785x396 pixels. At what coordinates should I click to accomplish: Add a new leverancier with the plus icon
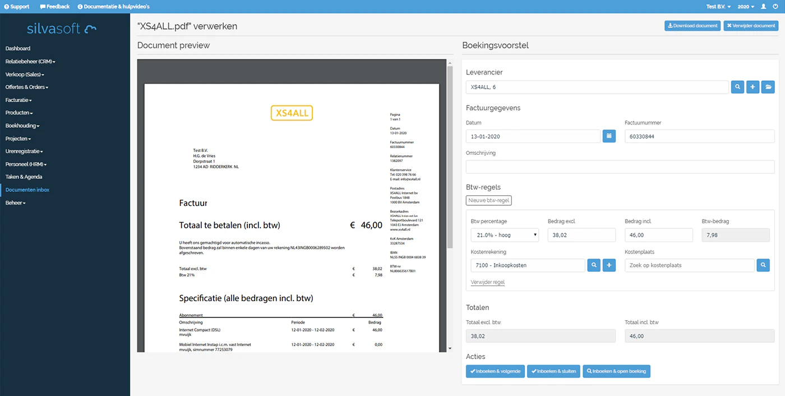(752, 87)
